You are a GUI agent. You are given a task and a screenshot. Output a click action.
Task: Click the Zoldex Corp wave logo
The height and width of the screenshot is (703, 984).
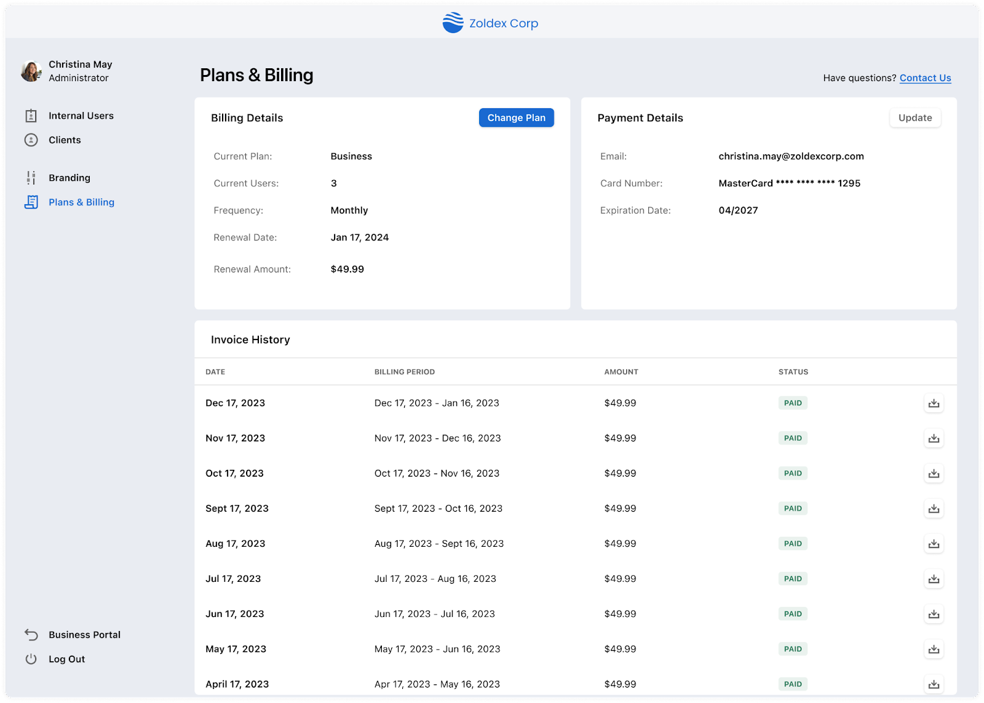point(452,23)
